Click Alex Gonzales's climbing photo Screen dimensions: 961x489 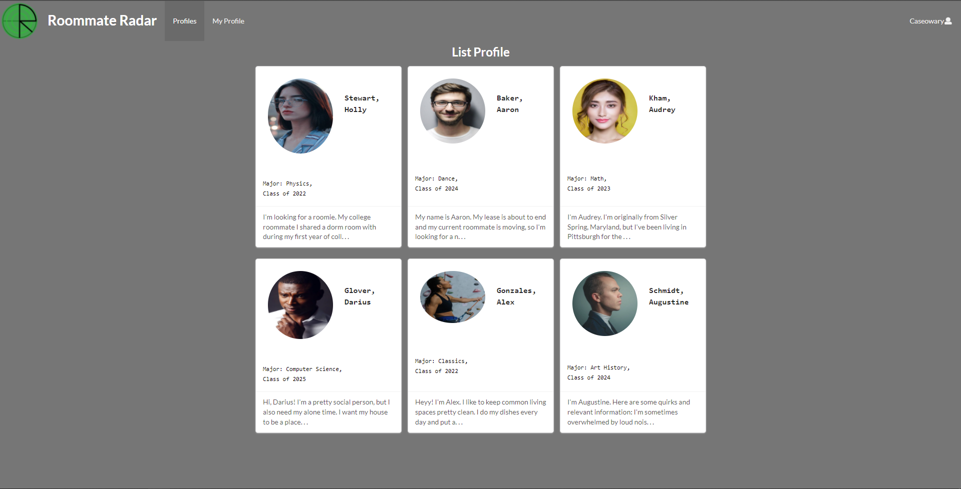coord(453,297)
